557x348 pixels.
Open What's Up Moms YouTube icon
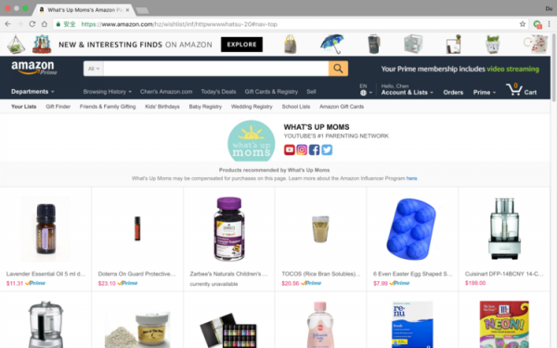289,149
